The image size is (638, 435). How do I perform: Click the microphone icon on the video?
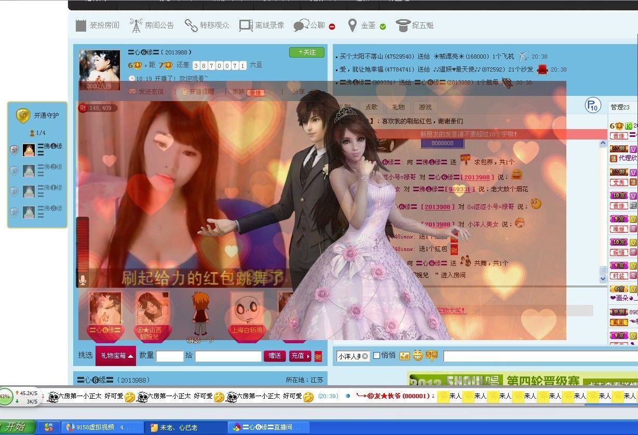82,280
